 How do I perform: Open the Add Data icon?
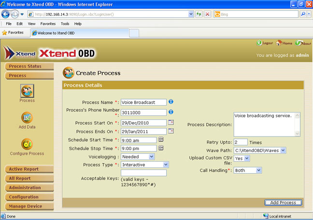click(27, 118)
